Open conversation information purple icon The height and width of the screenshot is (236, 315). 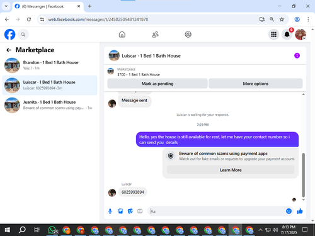click(297, 55)
